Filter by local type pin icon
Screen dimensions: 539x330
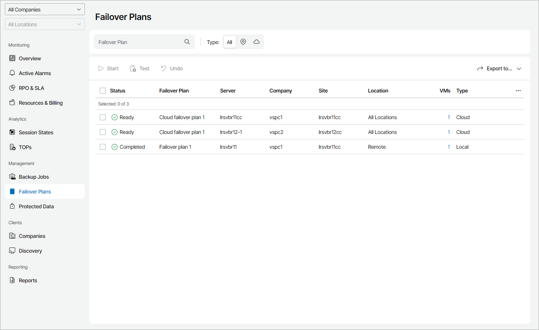point(243,42)
